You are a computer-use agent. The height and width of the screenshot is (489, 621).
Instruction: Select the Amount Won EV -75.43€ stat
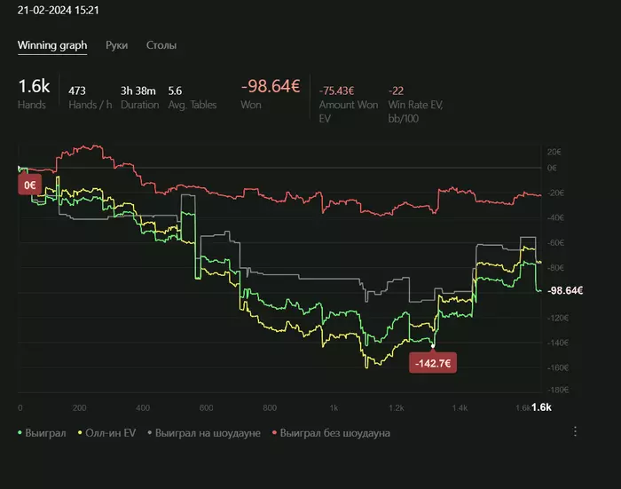coord(337,97)
